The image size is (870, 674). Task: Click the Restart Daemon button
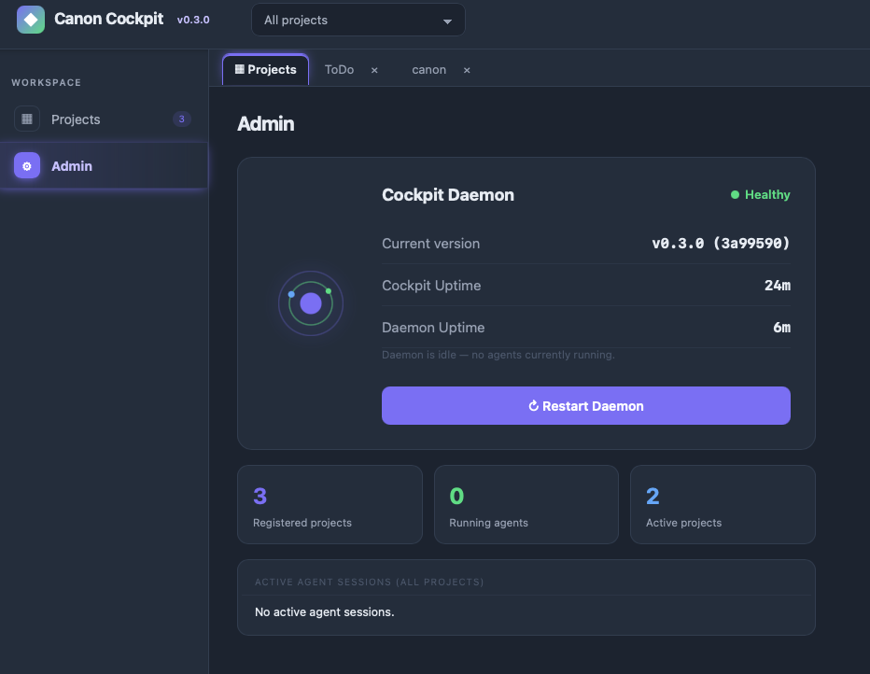(x=586, y=405)
